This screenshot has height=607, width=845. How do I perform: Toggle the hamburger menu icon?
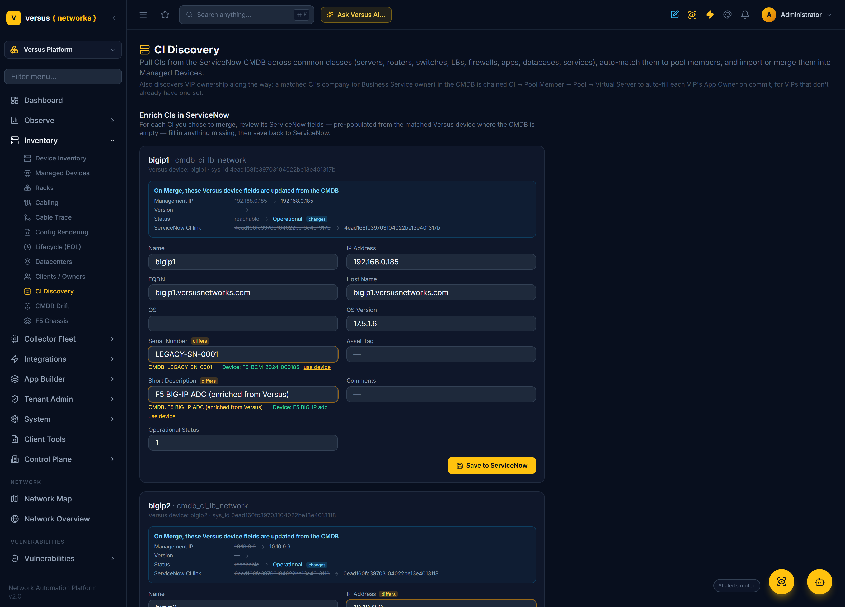[x=143, y=15]
